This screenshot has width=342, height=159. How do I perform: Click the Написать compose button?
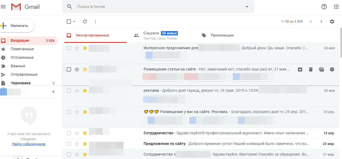pyautogui.click(x=17, y=26)
